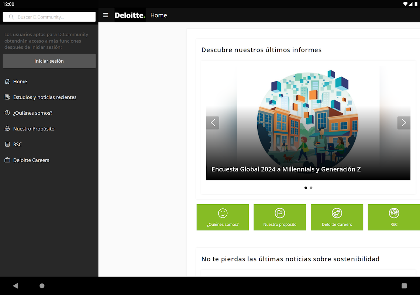Click the RSC sidebar icon
Screen dimensions: 420x295
[7, 144]
